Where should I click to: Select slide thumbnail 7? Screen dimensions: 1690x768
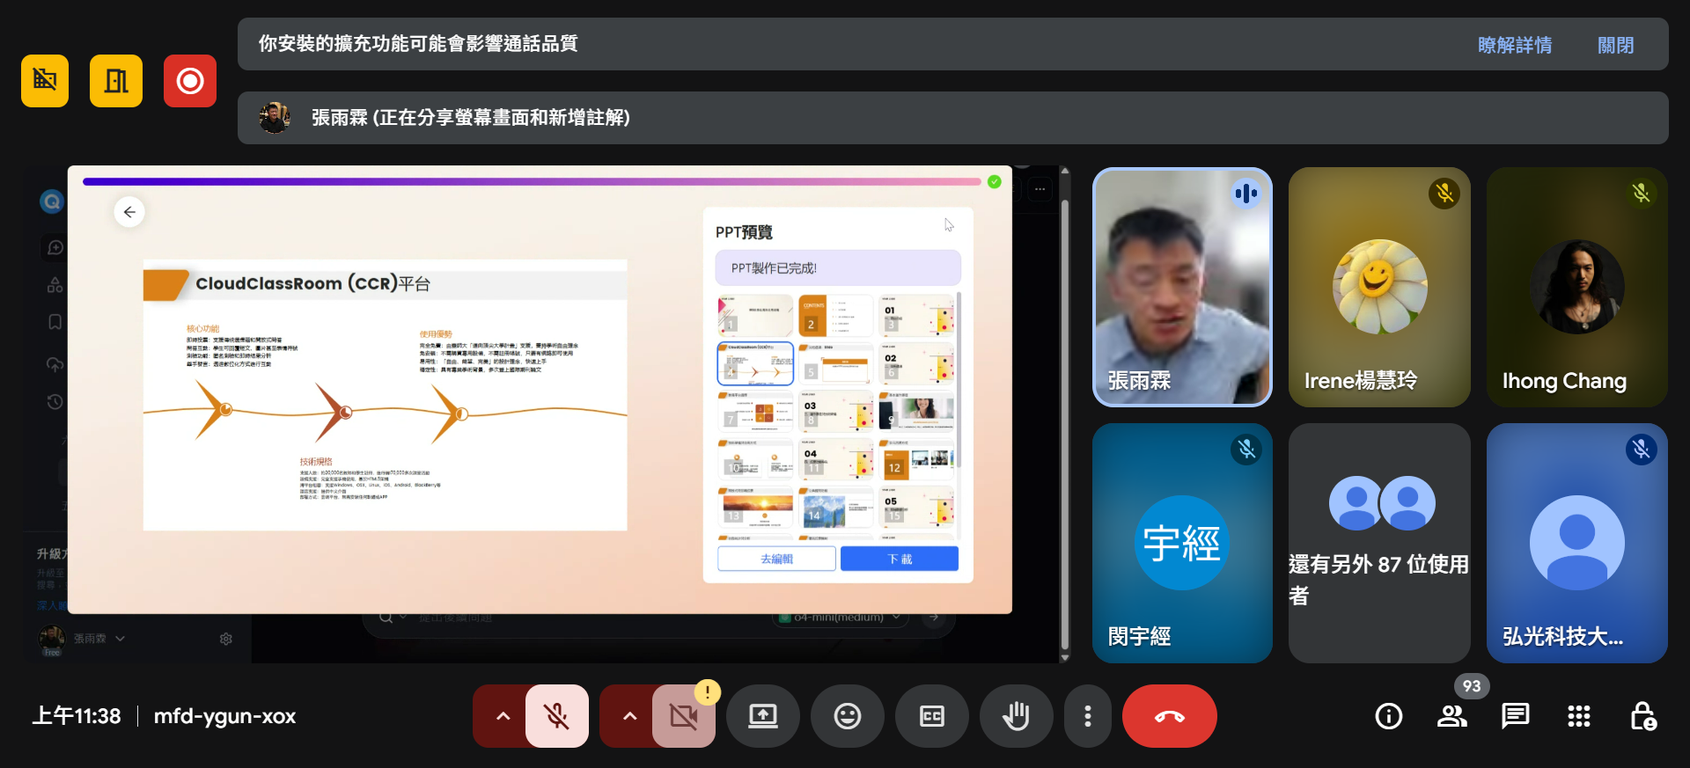click(x=755, y=412)
